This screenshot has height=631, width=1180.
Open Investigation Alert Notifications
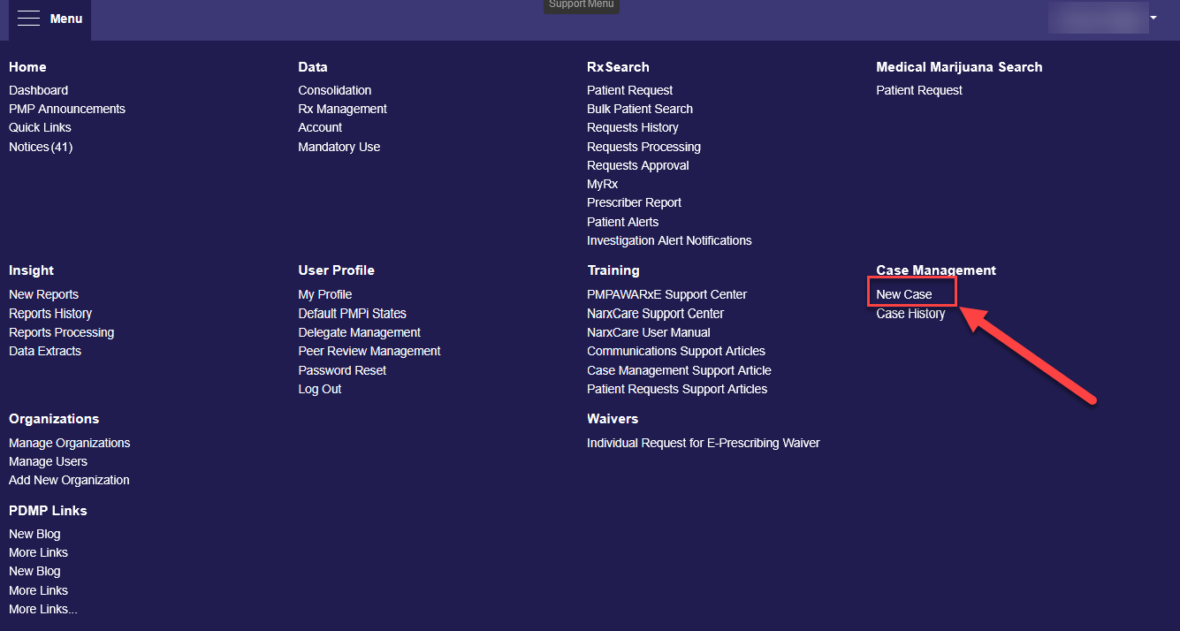(x=669, y=239)
